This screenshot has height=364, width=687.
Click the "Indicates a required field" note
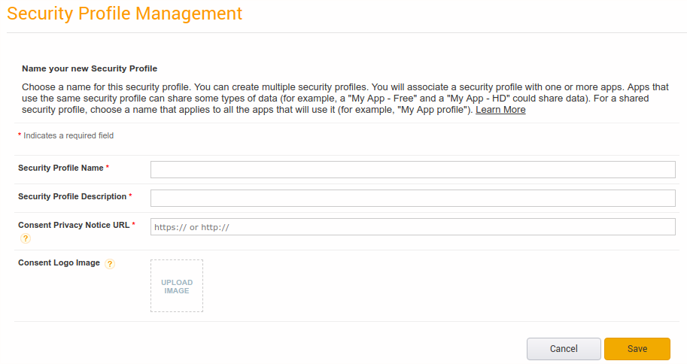coord(68,136)
